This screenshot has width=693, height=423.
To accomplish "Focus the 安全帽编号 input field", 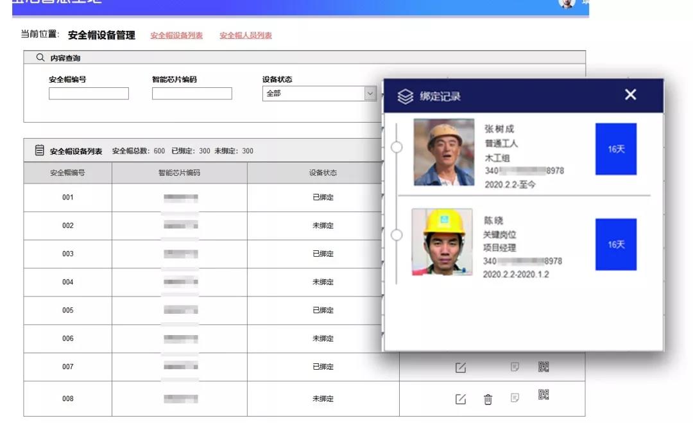I will 89,94.
